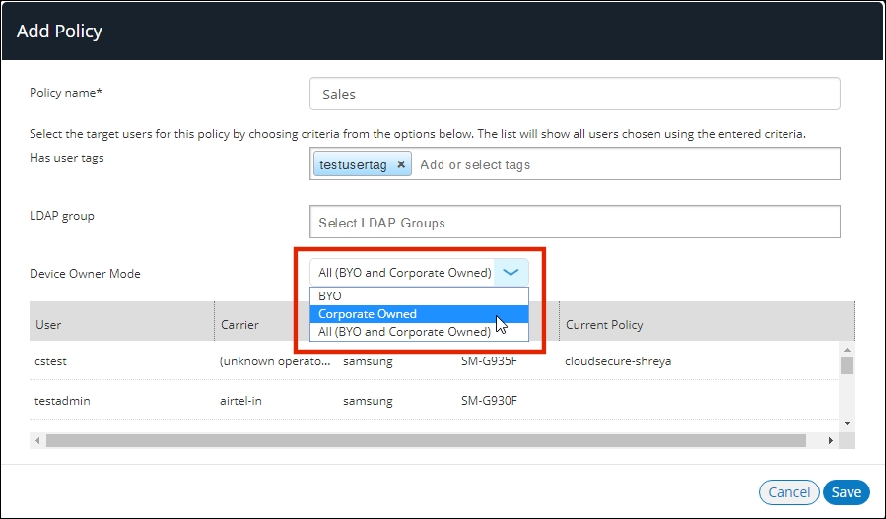Remove the testusertag tag with x icon
Viewport: 886px width, 519px height.
tap(401, 165)
